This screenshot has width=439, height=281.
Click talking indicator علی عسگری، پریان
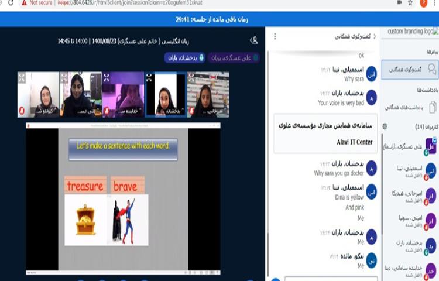click(234, 58)
